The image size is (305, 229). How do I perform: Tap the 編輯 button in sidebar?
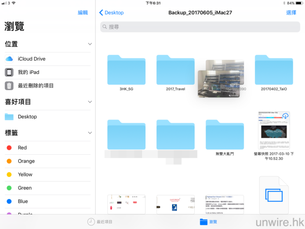(83, 13)
